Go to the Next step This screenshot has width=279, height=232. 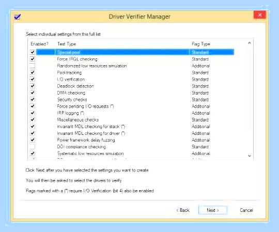click(213, 210)
